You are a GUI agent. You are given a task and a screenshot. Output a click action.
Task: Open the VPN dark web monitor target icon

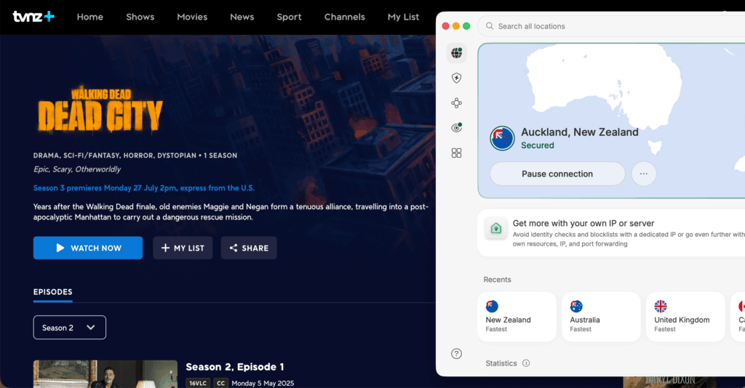point(457,128)
